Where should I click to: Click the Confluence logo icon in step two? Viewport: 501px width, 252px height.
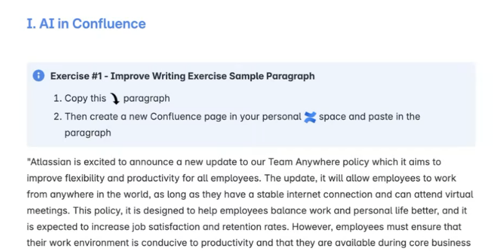pos(310,117)
